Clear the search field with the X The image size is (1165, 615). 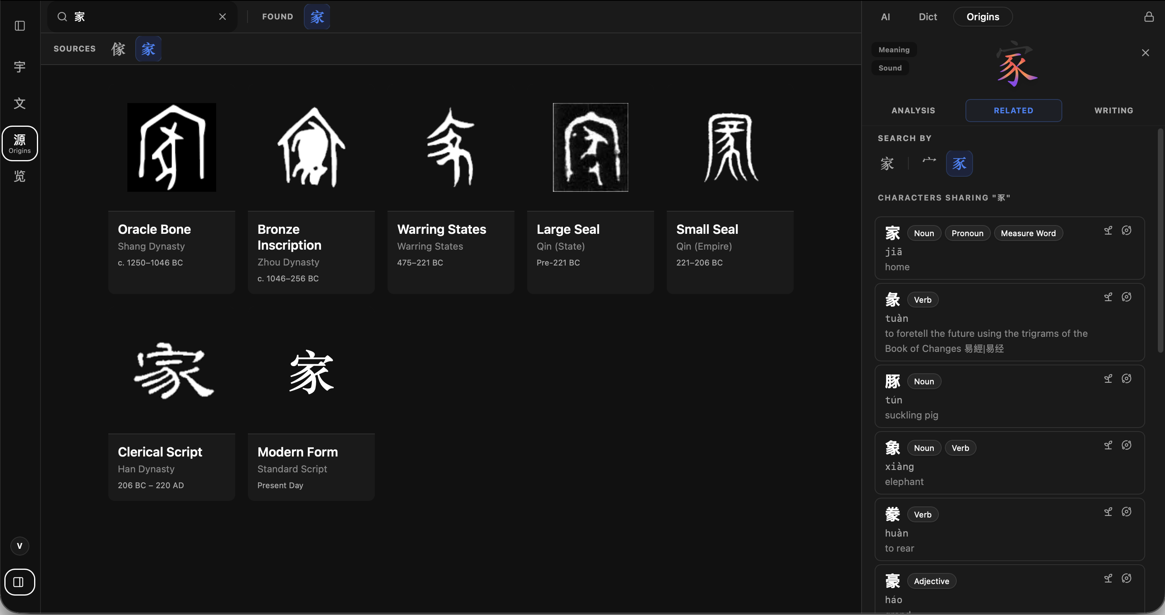[x=222, y=16]
